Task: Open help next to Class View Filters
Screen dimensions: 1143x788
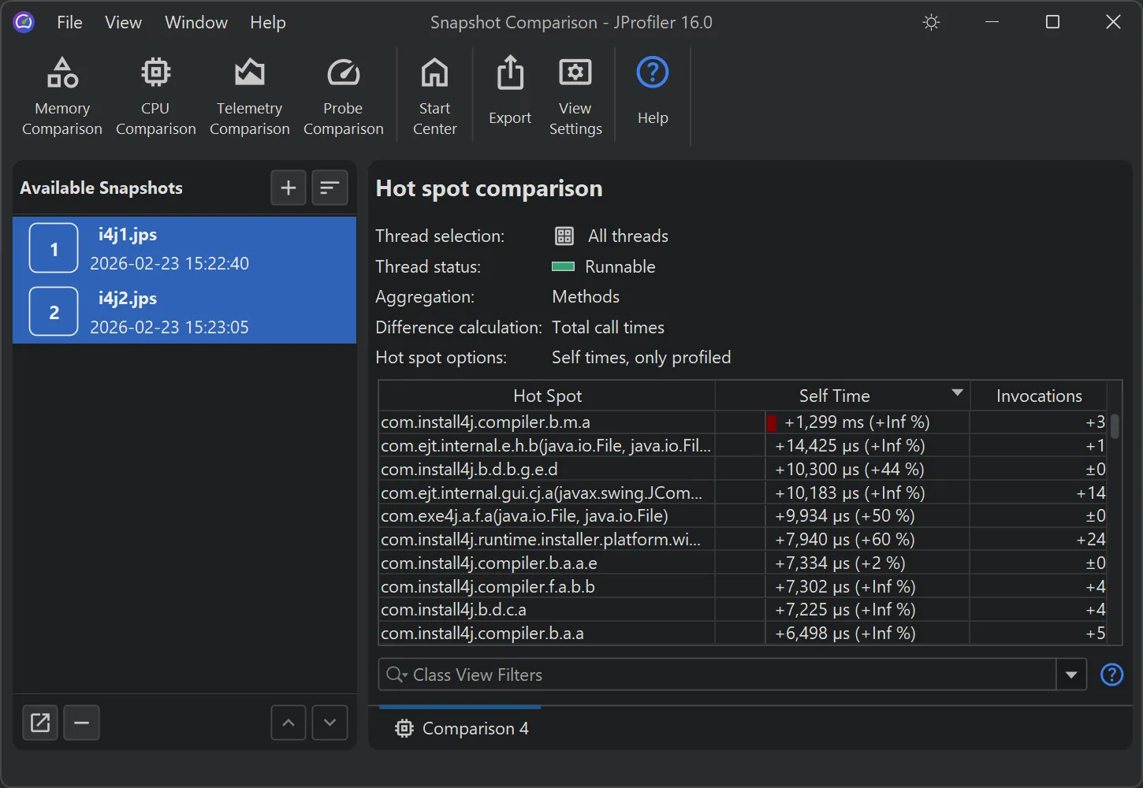Action: (x=1111, y=675)
